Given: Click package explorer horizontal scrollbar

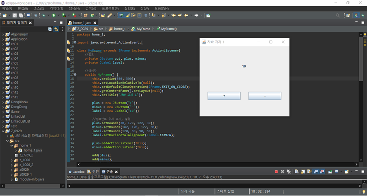Looking at the screenshot, I should click(x=32, y=186).
